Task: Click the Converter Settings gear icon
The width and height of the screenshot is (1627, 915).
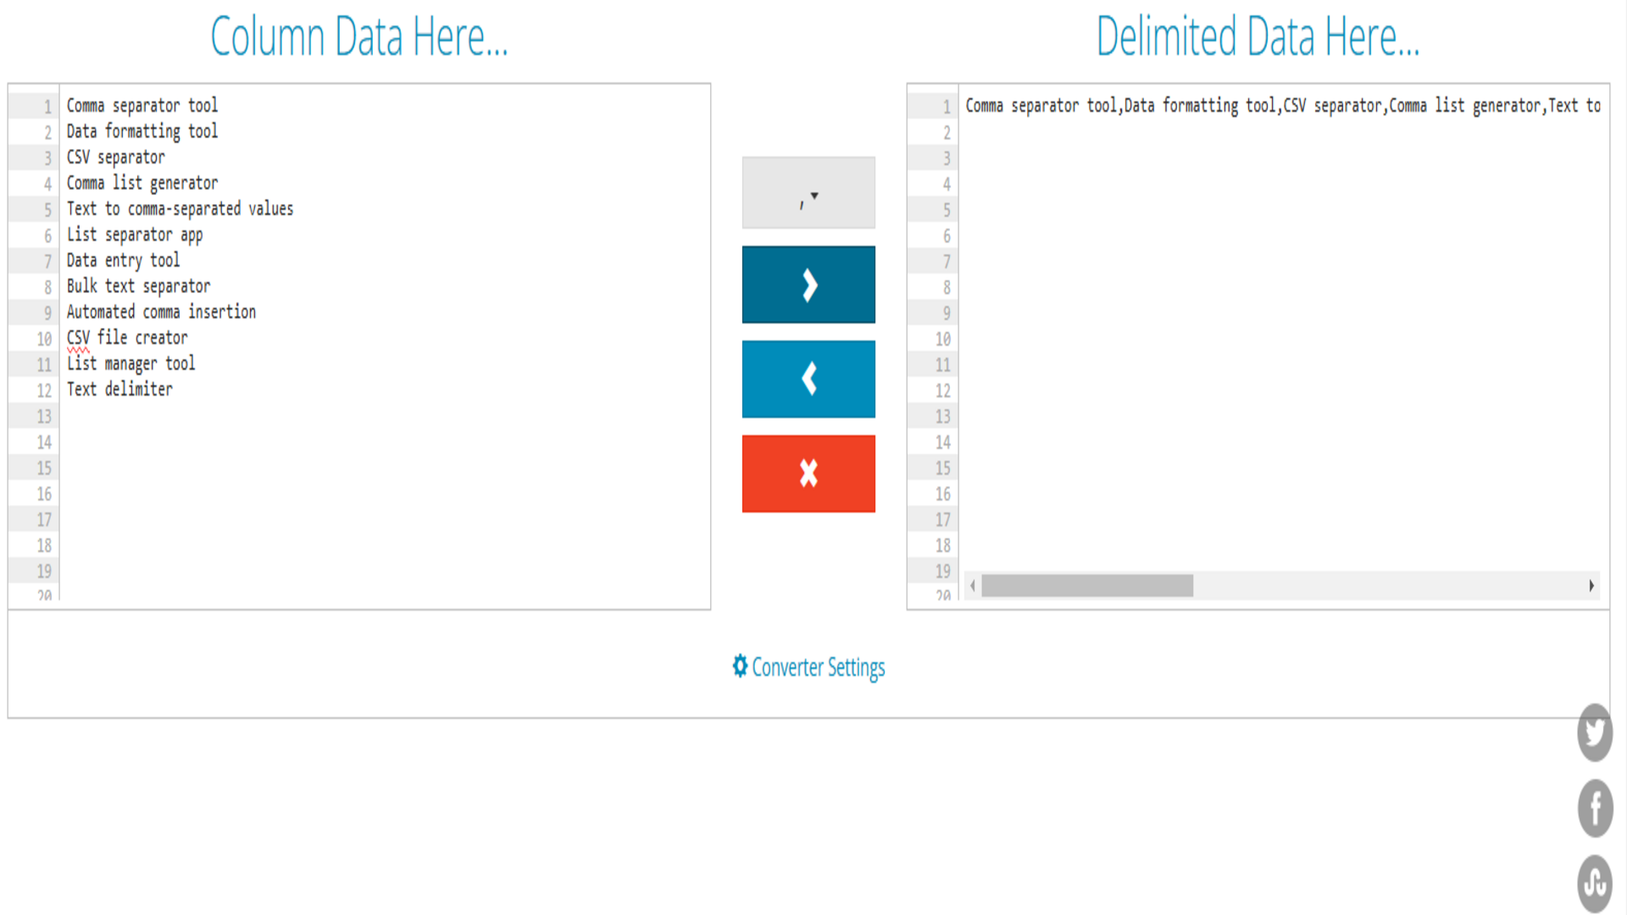Action: pos(740,666)
